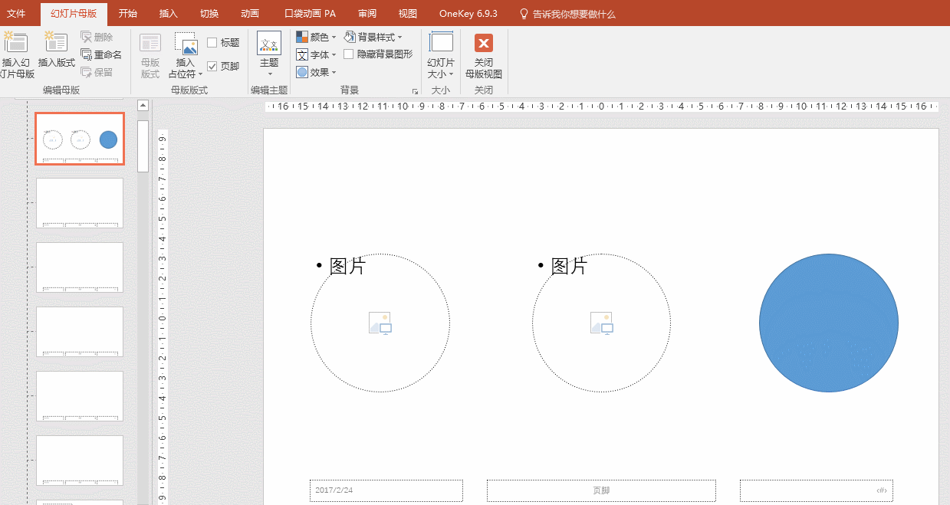Uncheck the Footers (页脚) checkbox

[212, 67]
